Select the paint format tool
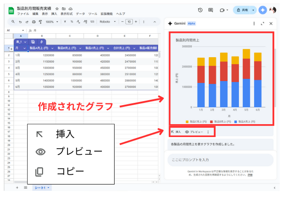Screen dimensions: 284x200 pyautogui.click(x=40, y=21)
